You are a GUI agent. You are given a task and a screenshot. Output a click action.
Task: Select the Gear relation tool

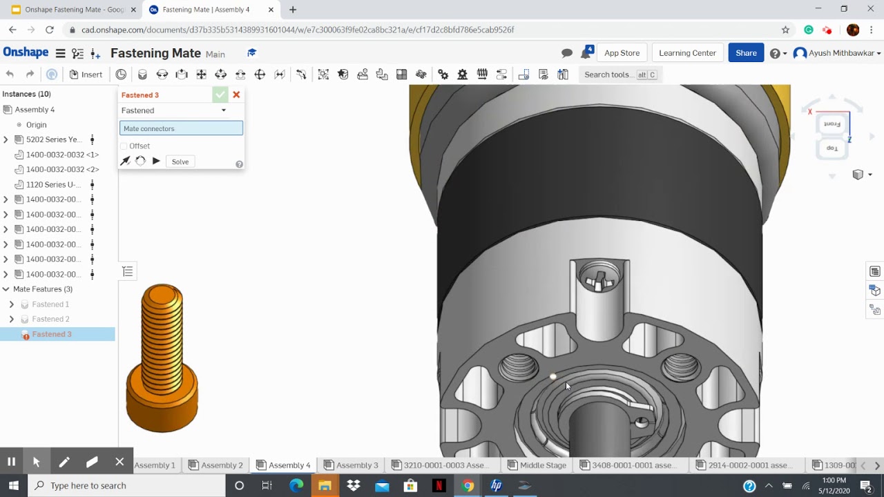443,75
